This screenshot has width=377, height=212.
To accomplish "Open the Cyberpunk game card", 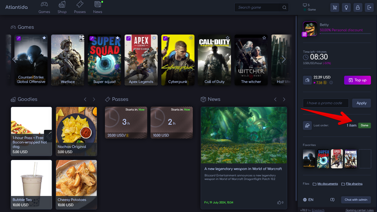I will coord(178,60).
